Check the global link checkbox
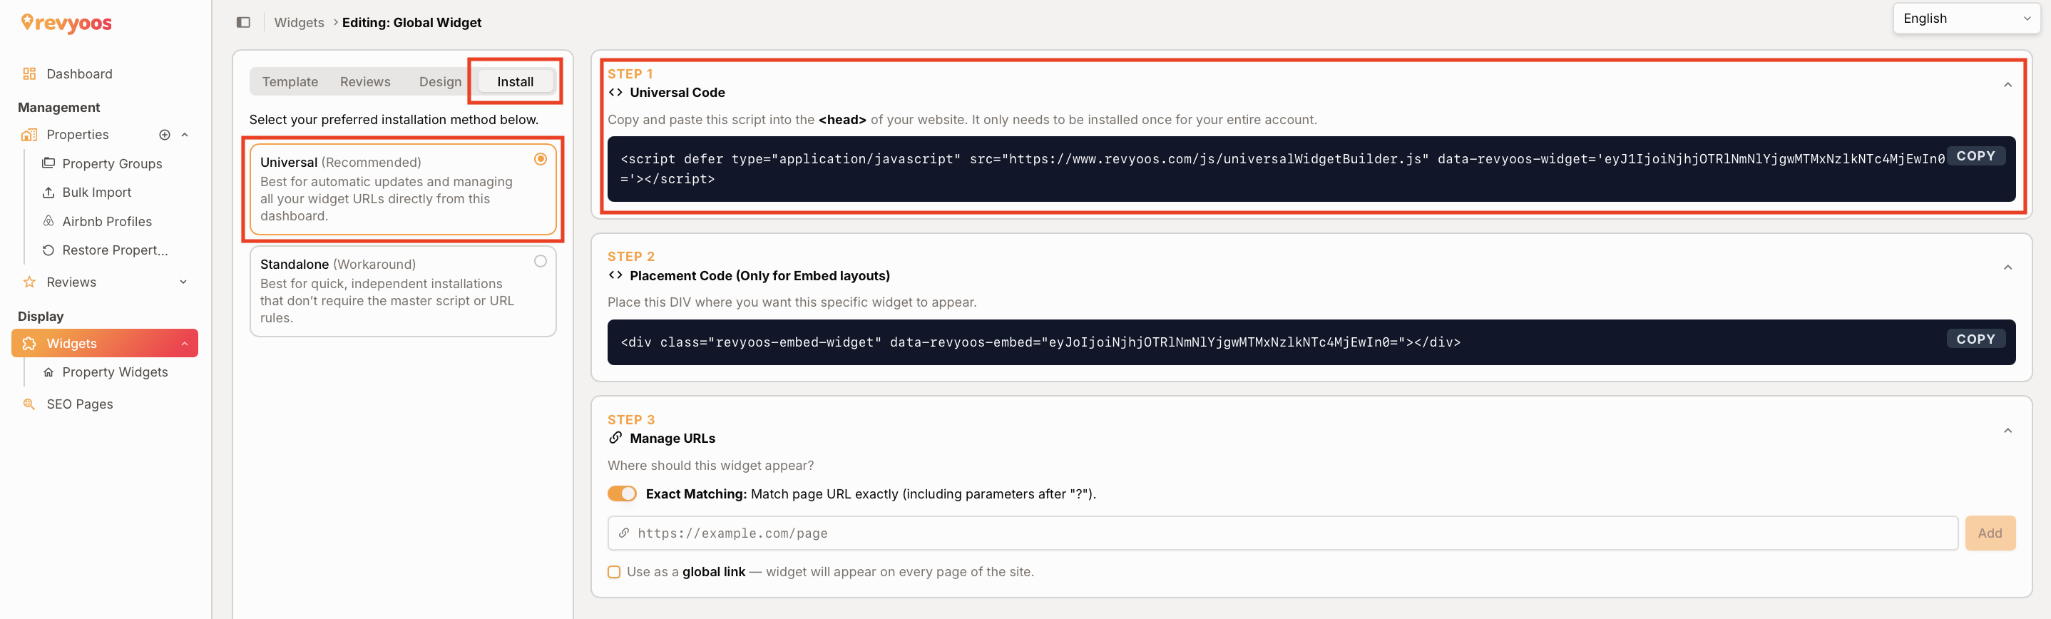This screenshot has height=619, width=2051. click(614, 572)
